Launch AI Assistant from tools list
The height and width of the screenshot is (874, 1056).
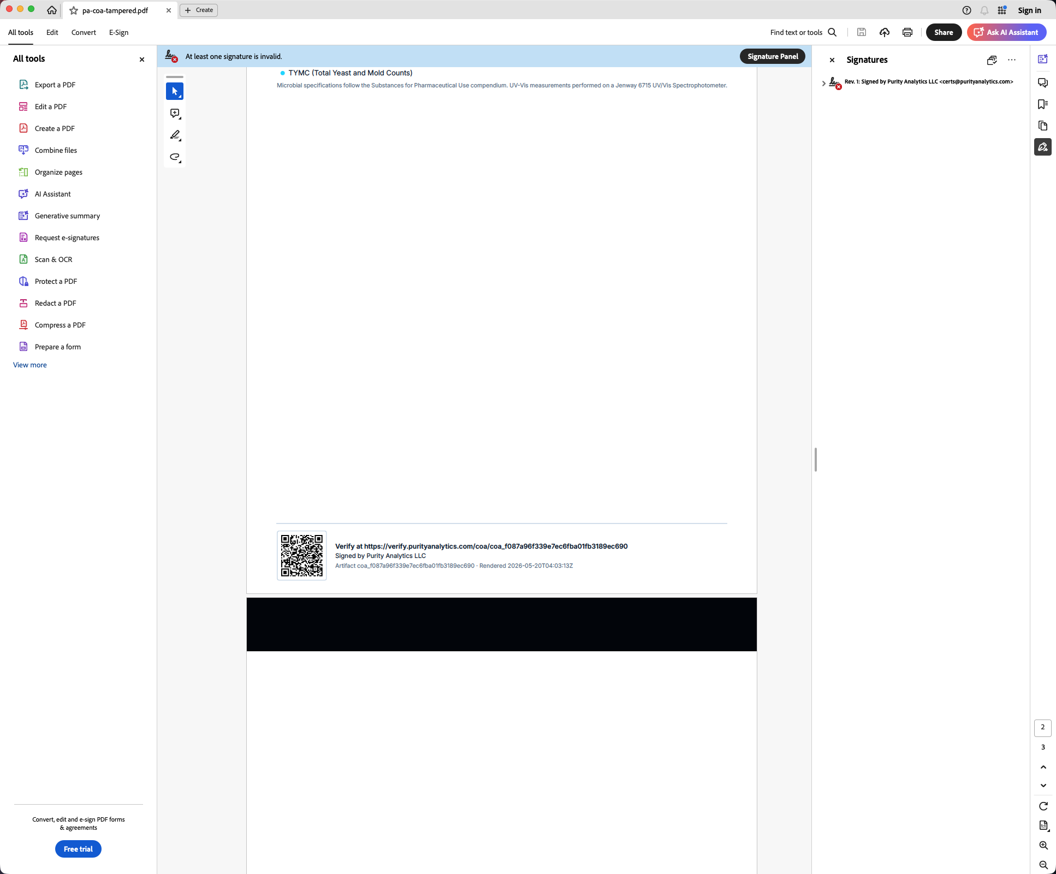(52, 194)
